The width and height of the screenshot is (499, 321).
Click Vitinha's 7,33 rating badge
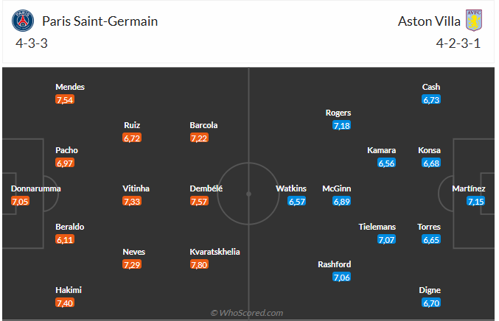pyautogui.click(x=133, y=201)
